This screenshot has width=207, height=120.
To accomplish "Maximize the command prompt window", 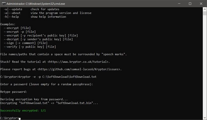I will coord(190,4).
